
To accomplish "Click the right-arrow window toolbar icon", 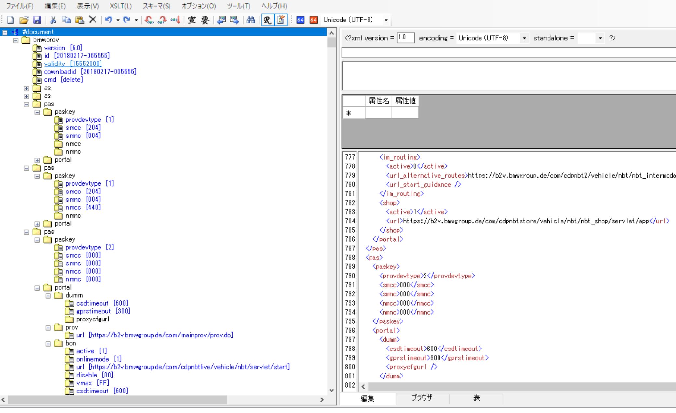I will (x=234, y=20).
